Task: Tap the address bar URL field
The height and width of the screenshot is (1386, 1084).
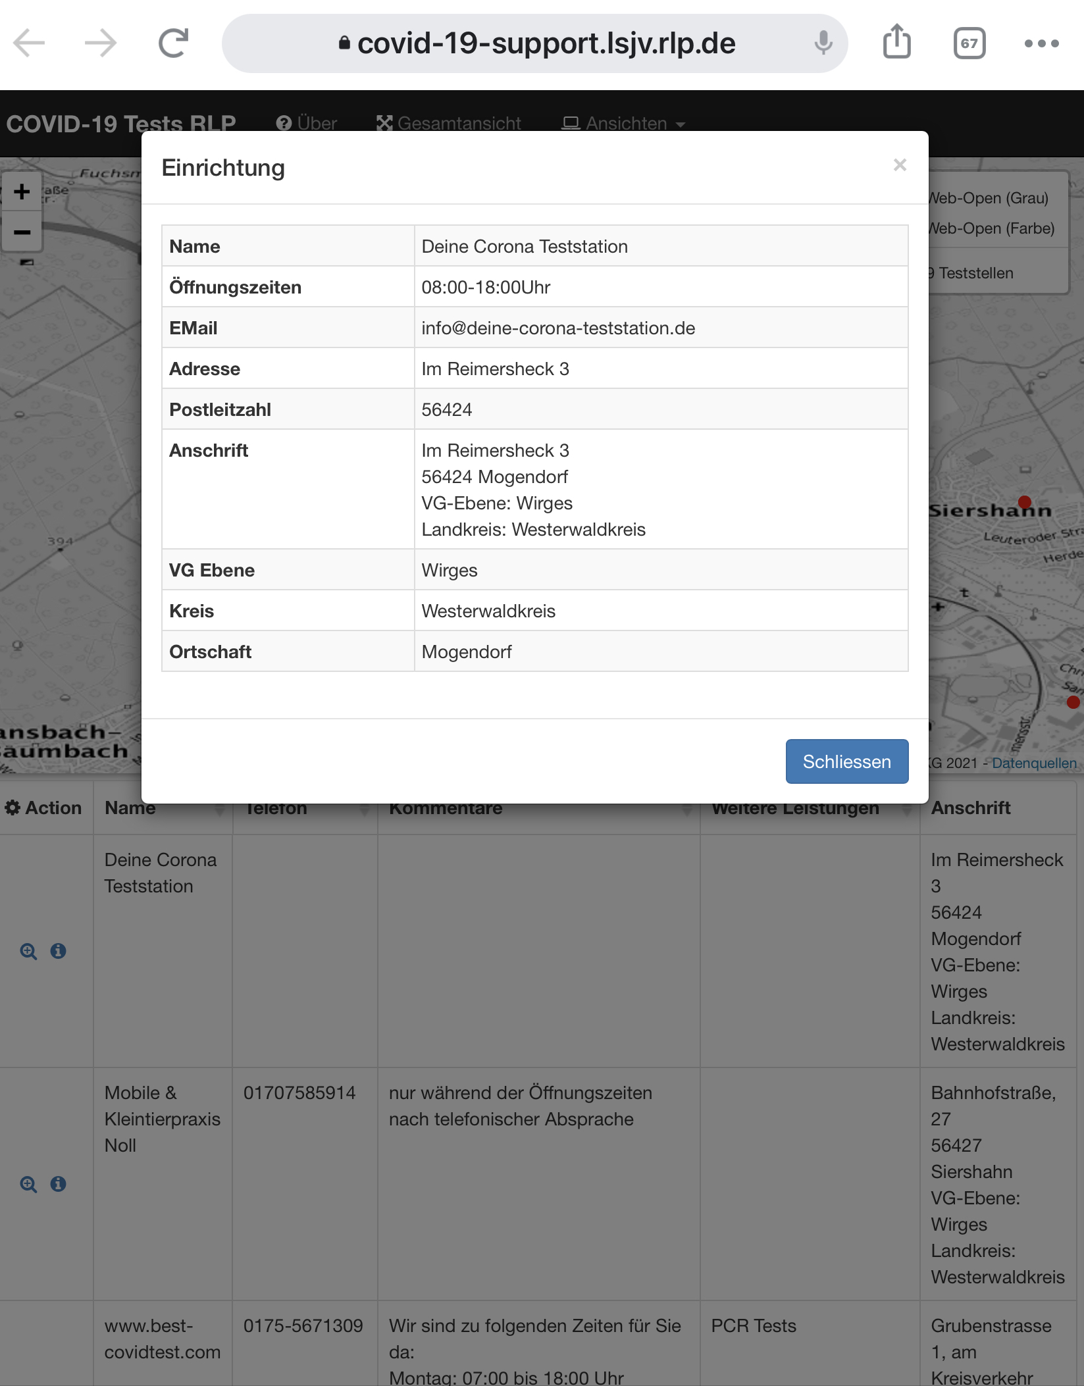Action: tap(546, 43)
